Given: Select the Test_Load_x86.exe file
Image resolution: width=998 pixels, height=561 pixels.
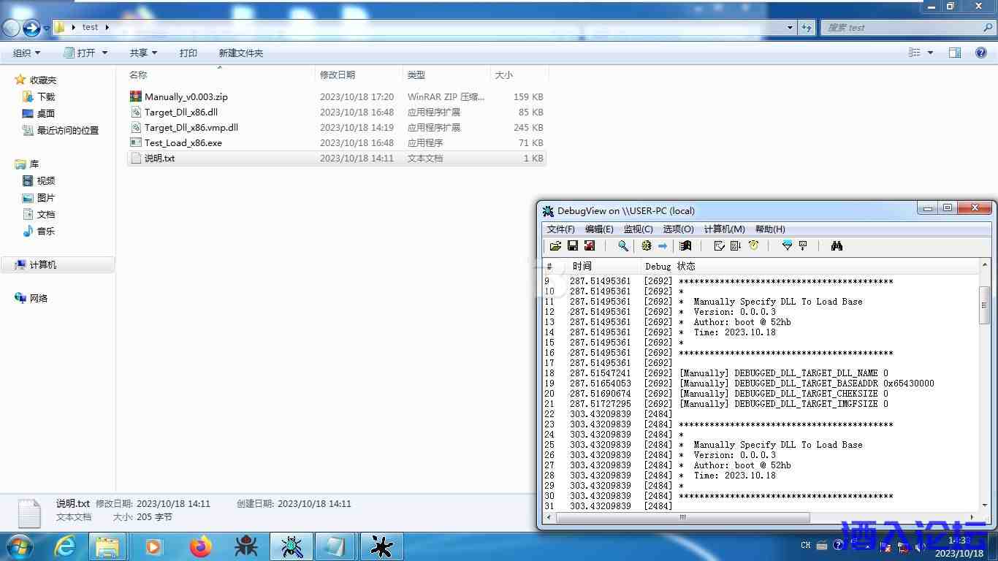Looking at the screenshot, I should tap(183, 143).
